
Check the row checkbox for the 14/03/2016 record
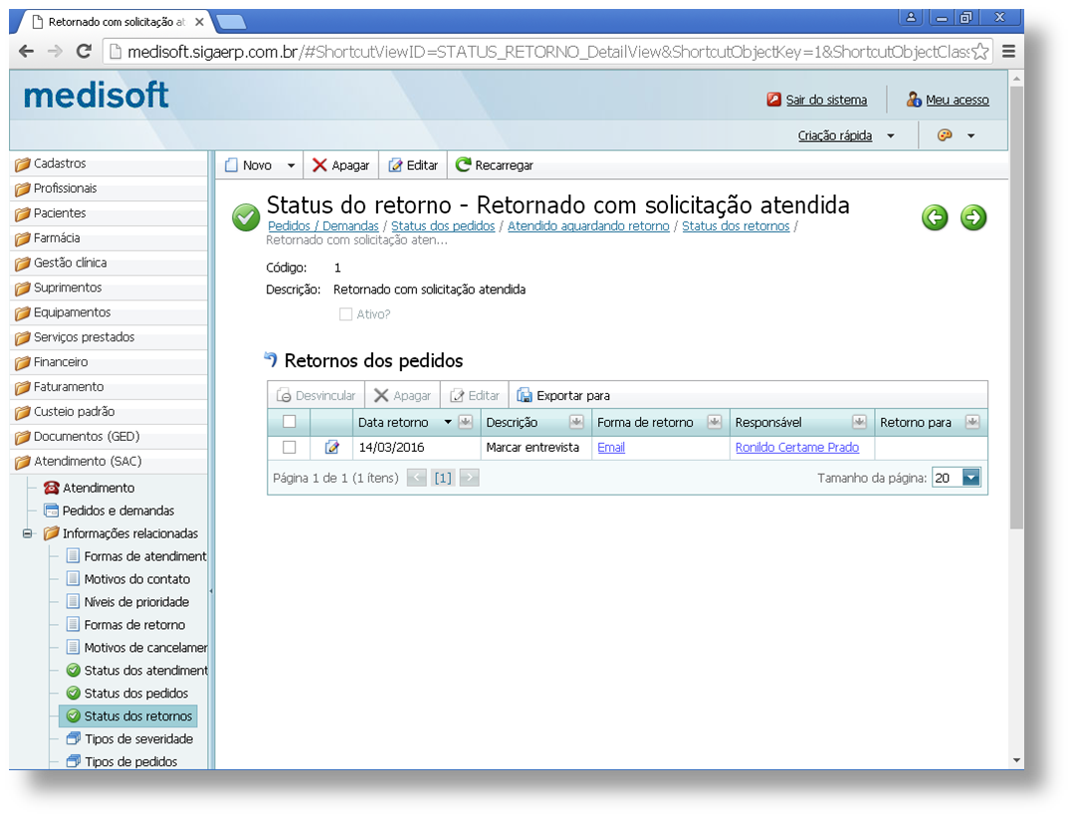(x=288, y=447)
